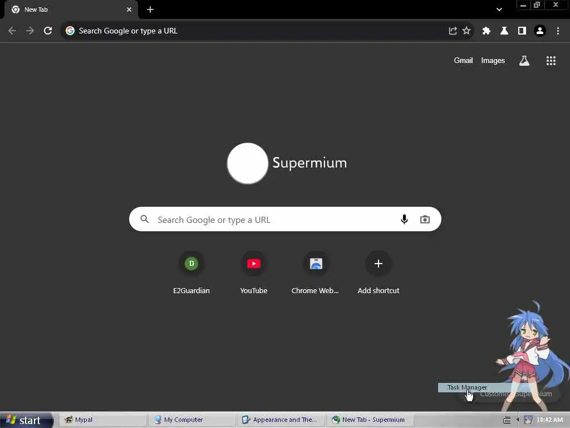This screenshot has width=570, height=428.
Task: Open the Google apps grid
Action: 551,61
